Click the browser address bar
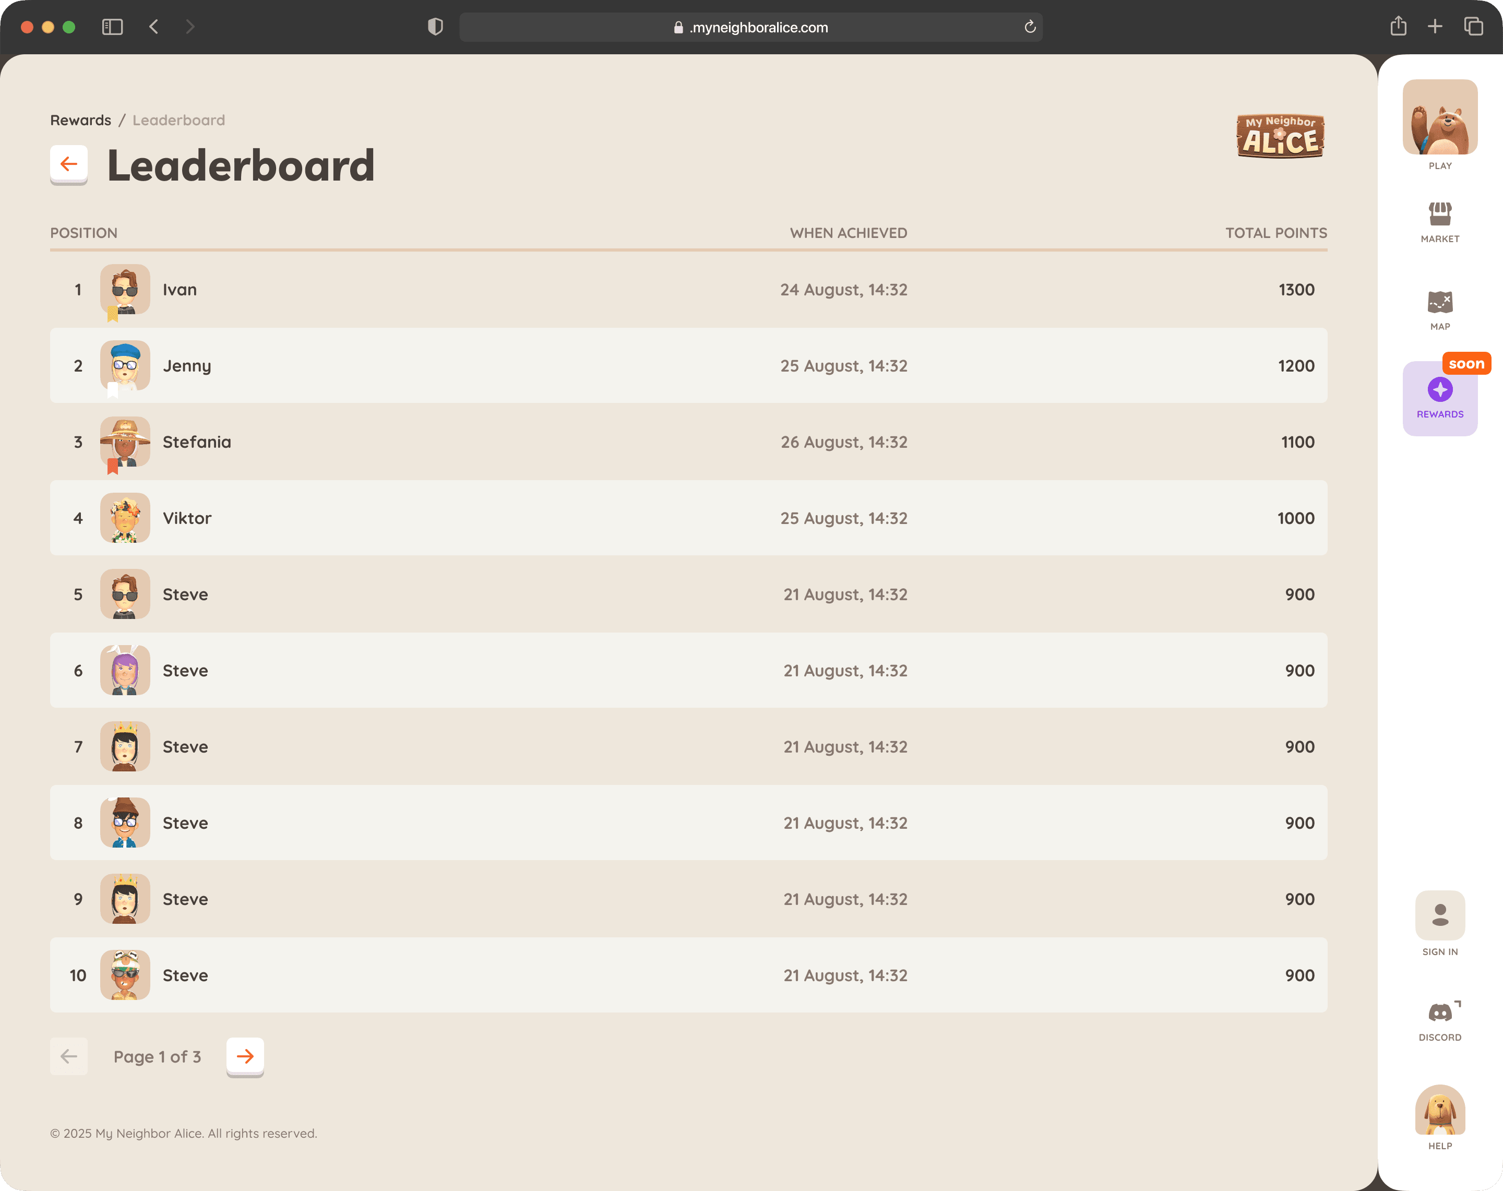The height and width of the screenshot is (1191, 1503). 750,27
